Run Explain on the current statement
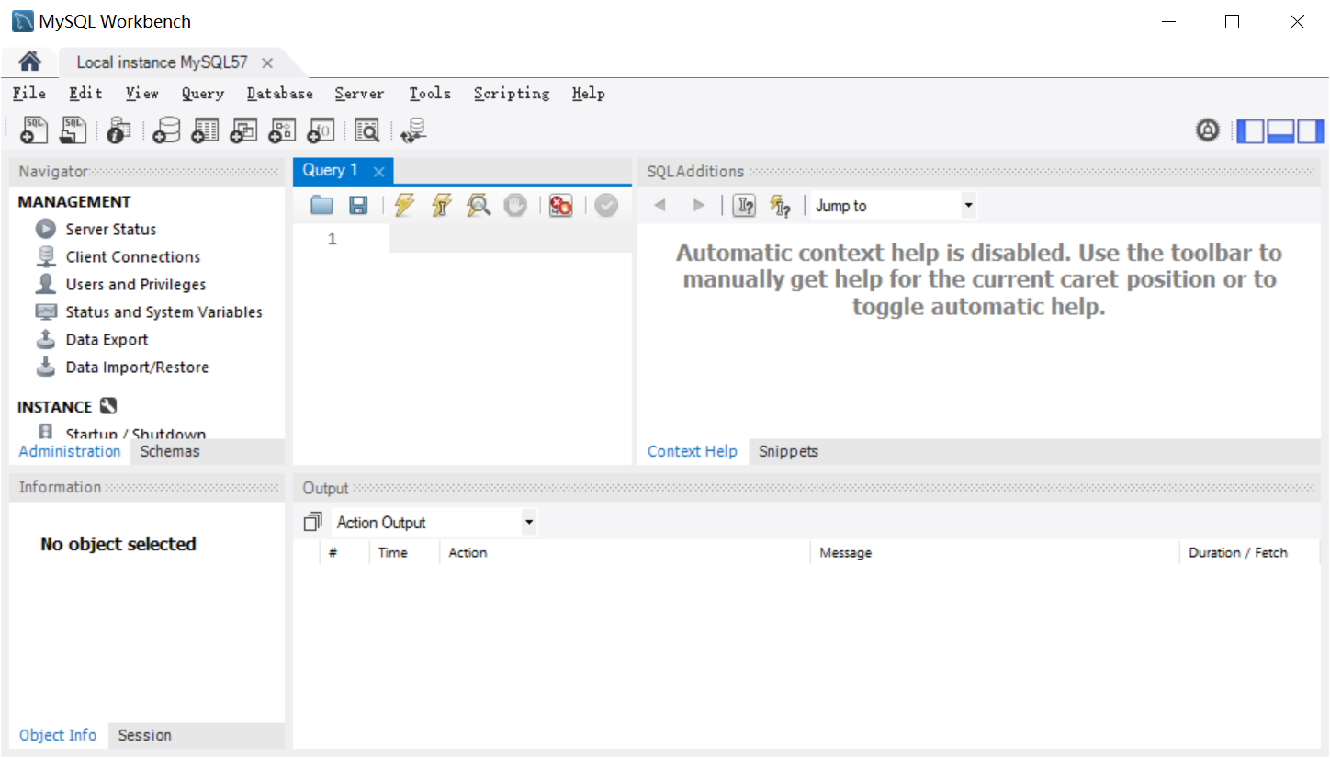 [x=478, y=205]
